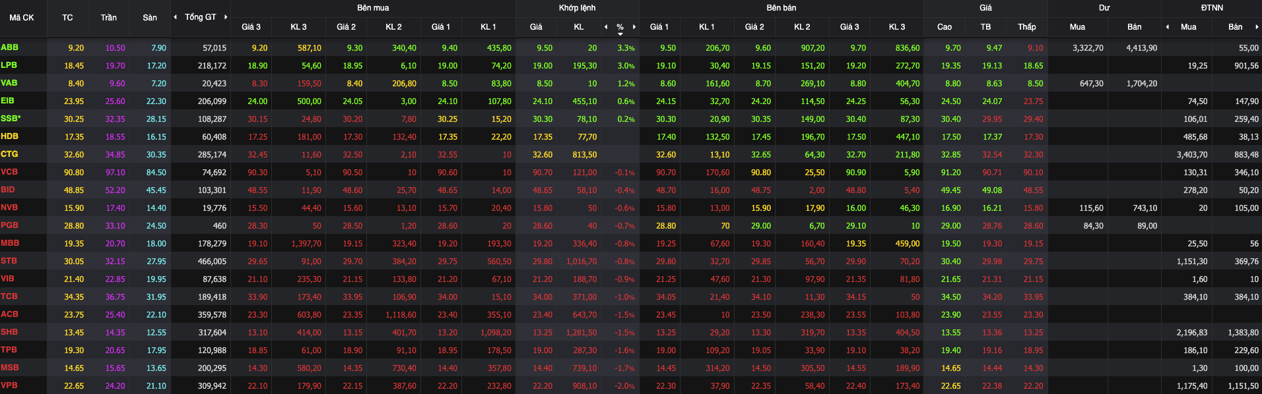Click VCB floor price 84.50
Viewport: 1262px width, 394px height.
coord(156,173)
